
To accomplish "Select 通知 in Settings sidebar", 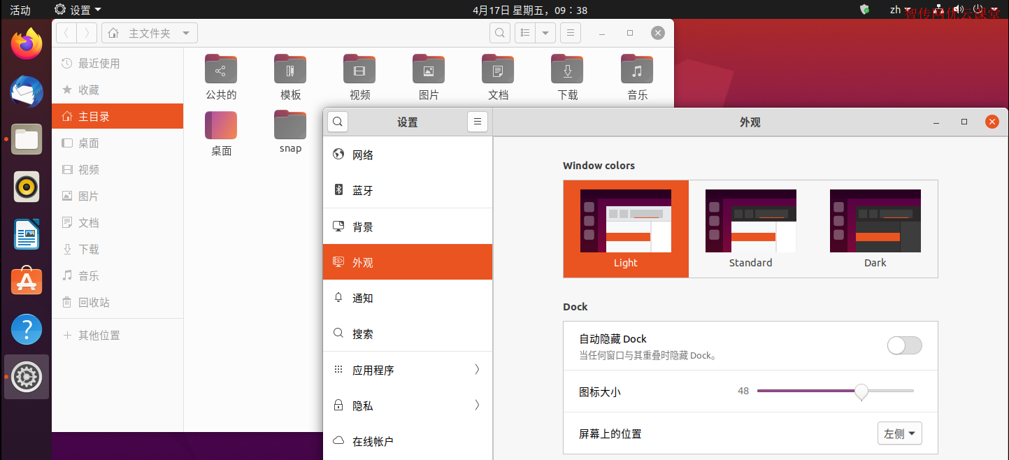I will pos(408,298).
